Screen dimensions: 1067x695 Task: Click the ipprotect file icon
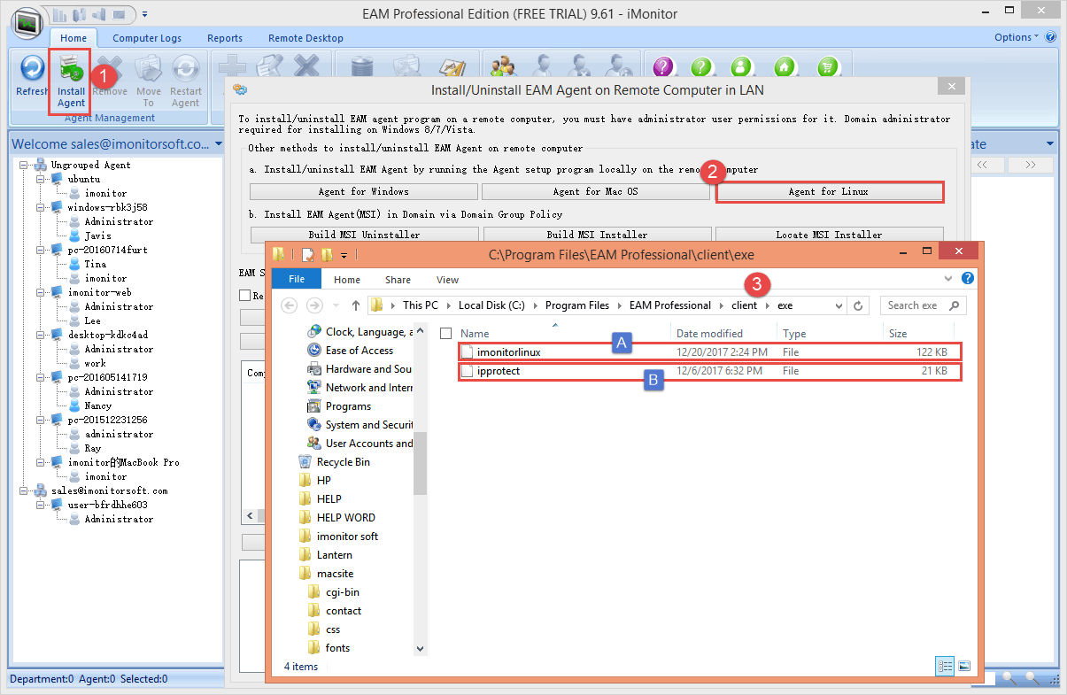coord(468,371)
